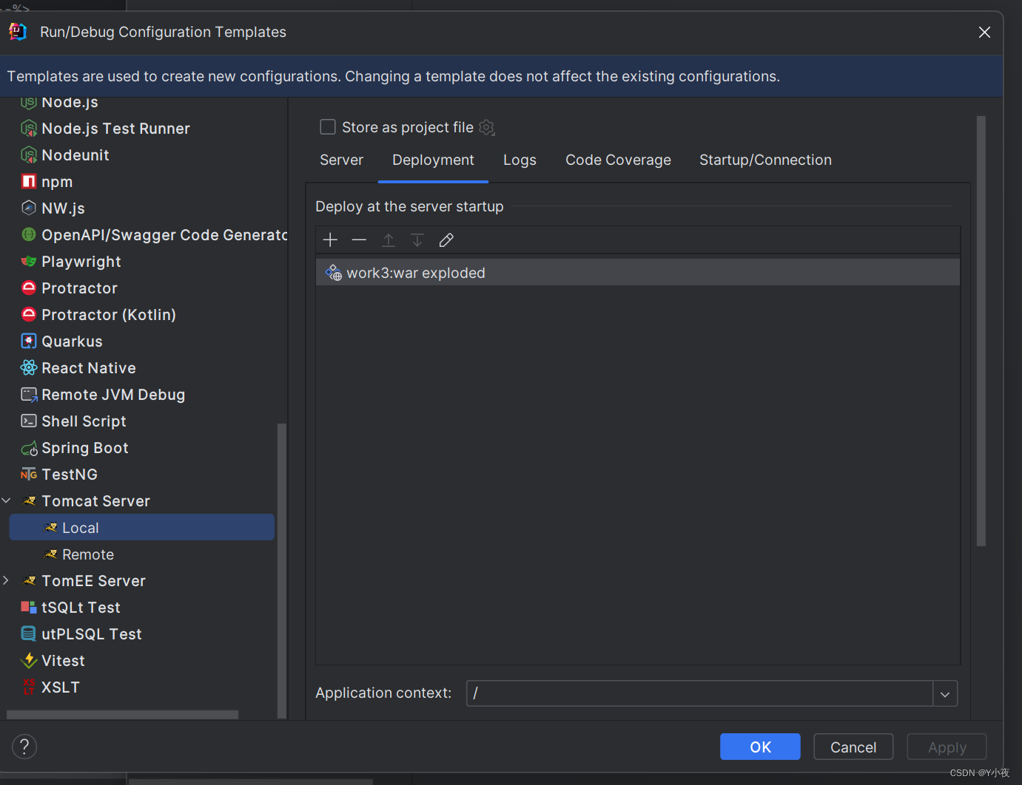Click the Protractor icon
The image size is (1022, 785).
[29, 288]
